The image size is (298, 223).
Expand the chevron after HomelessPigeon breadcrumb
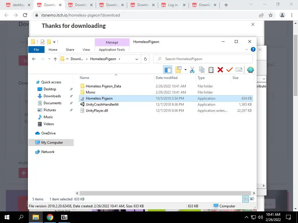[119, 59]
